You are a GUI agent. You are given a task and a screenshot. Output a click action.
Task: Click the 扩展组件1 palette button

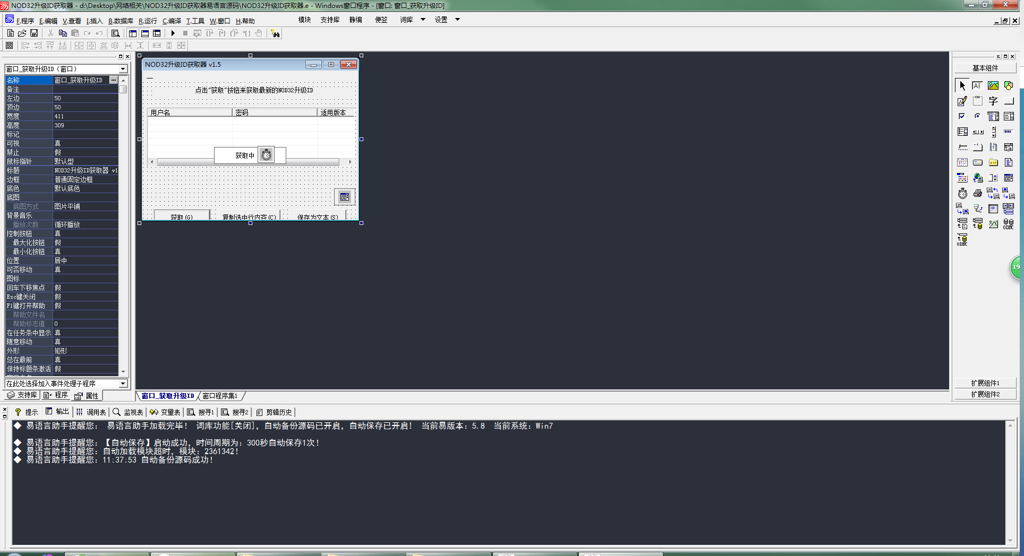click(x=985, y=383)
